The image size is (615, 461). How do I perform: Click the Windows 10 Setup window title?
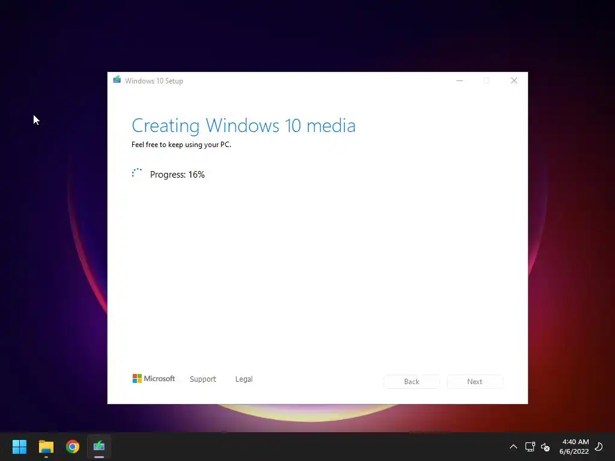point(154,81)
